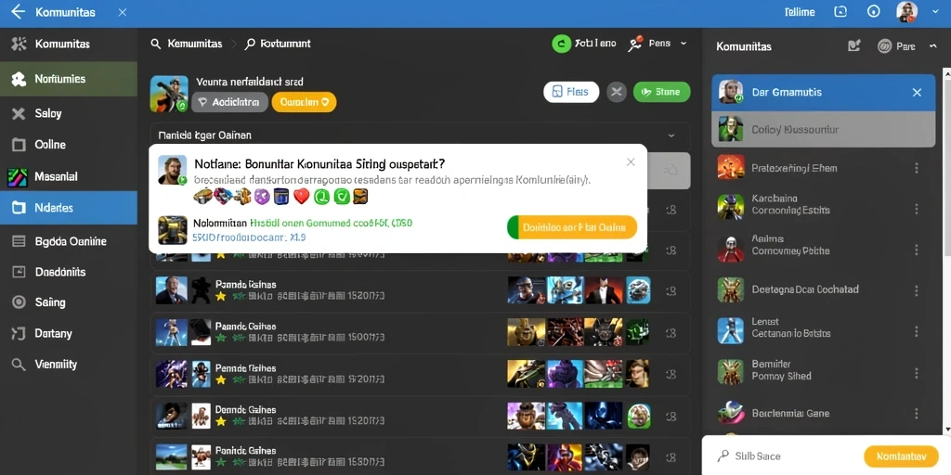This screenshot has width=951, height=475.
Task: Toggle the green checkmark emoji in the popup
Action: (x=342, y=196)
